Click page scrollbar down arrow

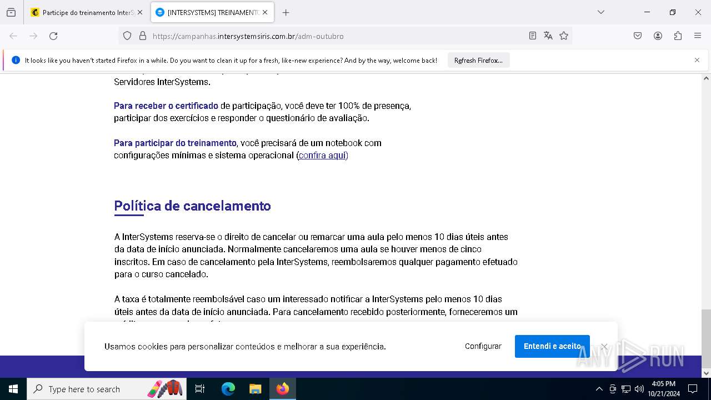[706, 373]
